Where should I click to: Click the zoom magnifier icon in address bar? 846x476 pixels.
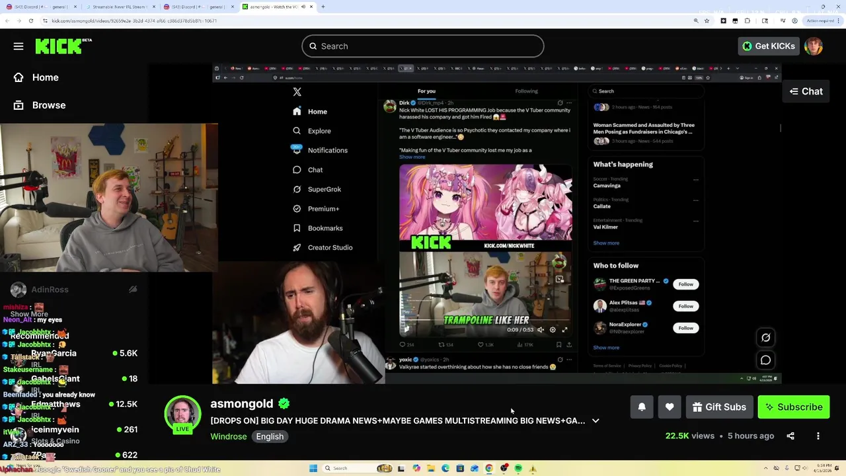click(695, 20)
